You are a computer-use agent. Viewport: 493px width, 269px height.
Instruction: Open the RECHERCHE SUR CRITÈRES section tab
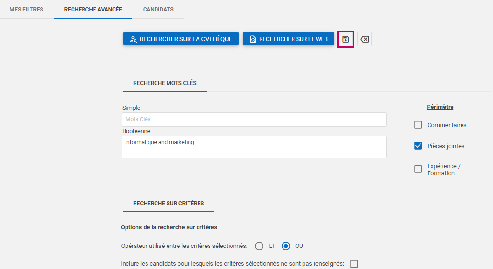point(168,204)
